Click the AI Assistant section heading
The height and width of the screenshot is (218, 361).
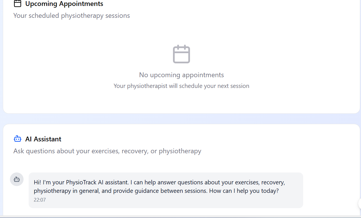[43, 139]
